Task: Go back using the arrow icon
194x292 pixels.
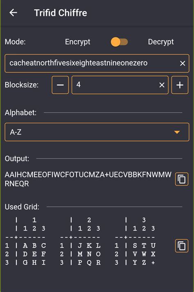Action: 13,13
